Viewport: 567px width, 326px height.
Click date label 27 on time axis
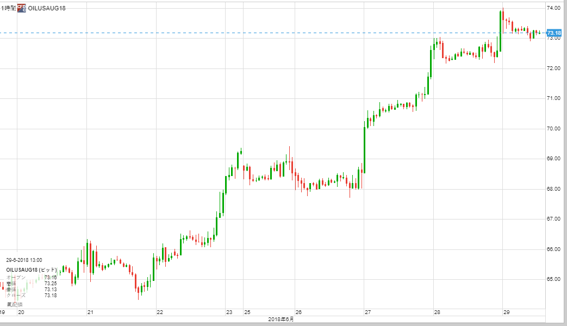(x=367, y=312)
